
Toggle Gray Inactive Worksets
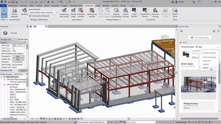point(39,16)
